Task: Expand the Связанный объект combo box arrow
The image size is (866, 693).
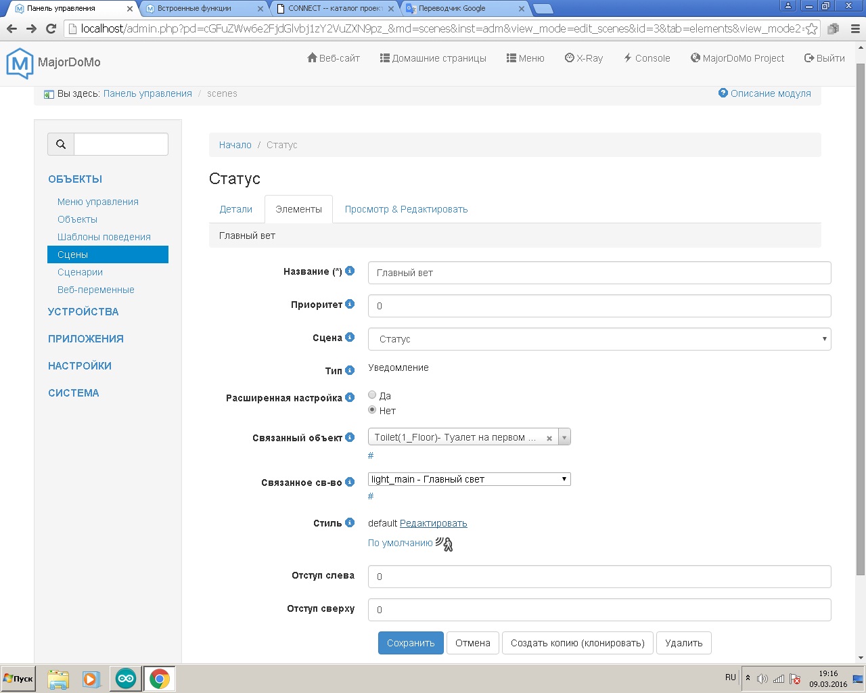Action: pyautogui.click(x=564, y=437)
